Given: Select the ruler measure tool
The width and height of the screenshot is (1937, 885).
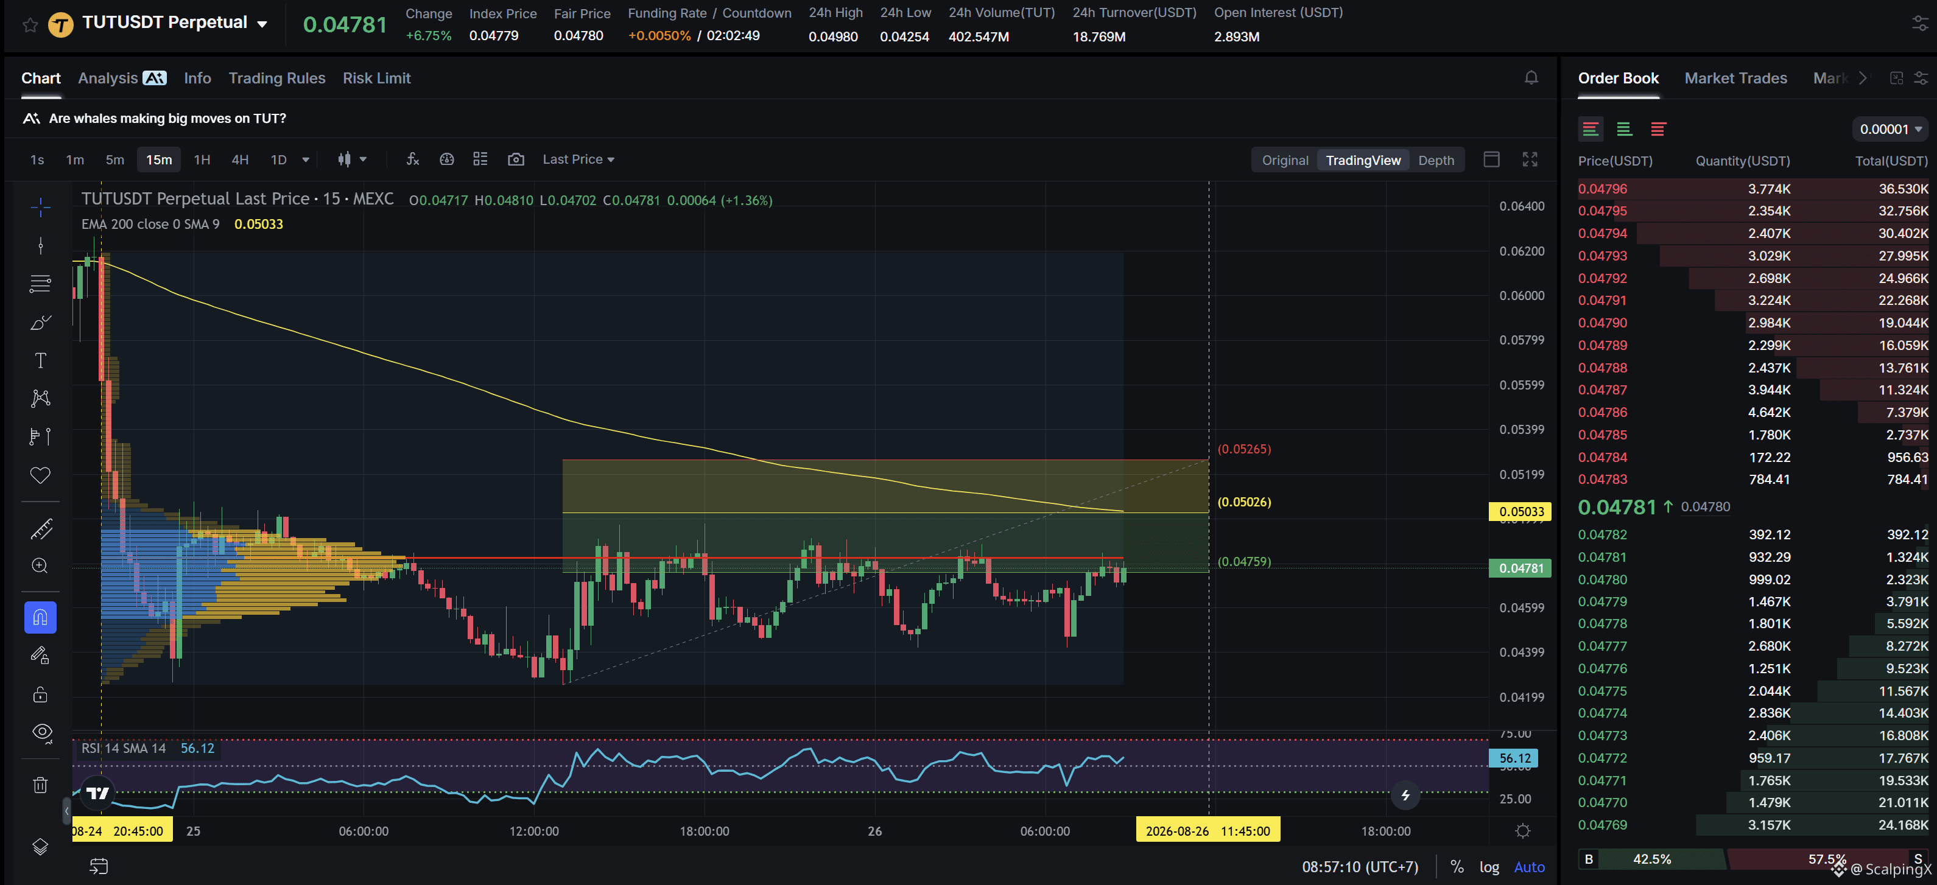Looking at the screenshot, I should coord(41,528).
